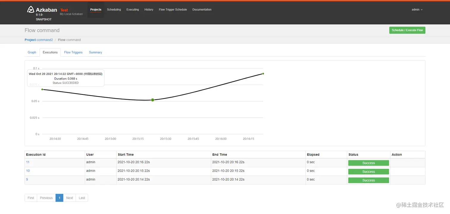
Task: Go to Previous page of executions
Action: [x=46, y=198]
